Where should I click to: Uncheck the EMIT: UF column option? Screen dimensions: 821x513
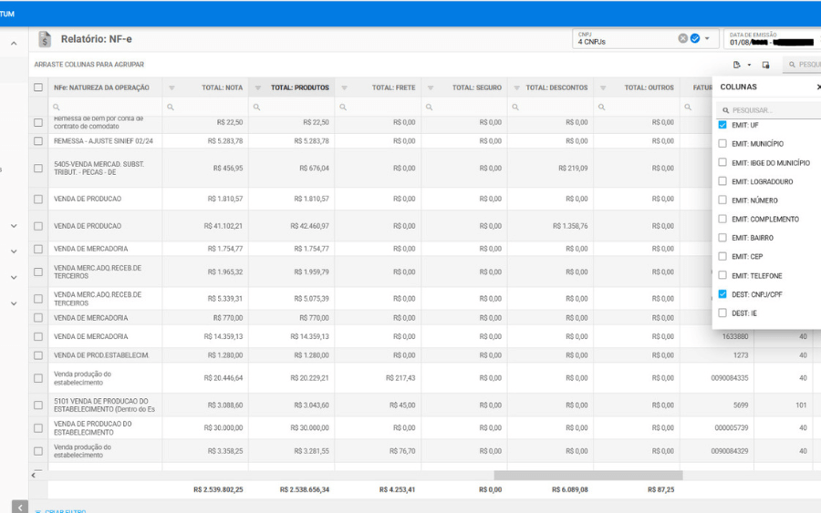click(722, 125)
